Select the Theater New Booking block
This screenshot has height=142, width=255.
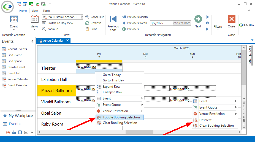pyautogui.click(x=99, y=66)
